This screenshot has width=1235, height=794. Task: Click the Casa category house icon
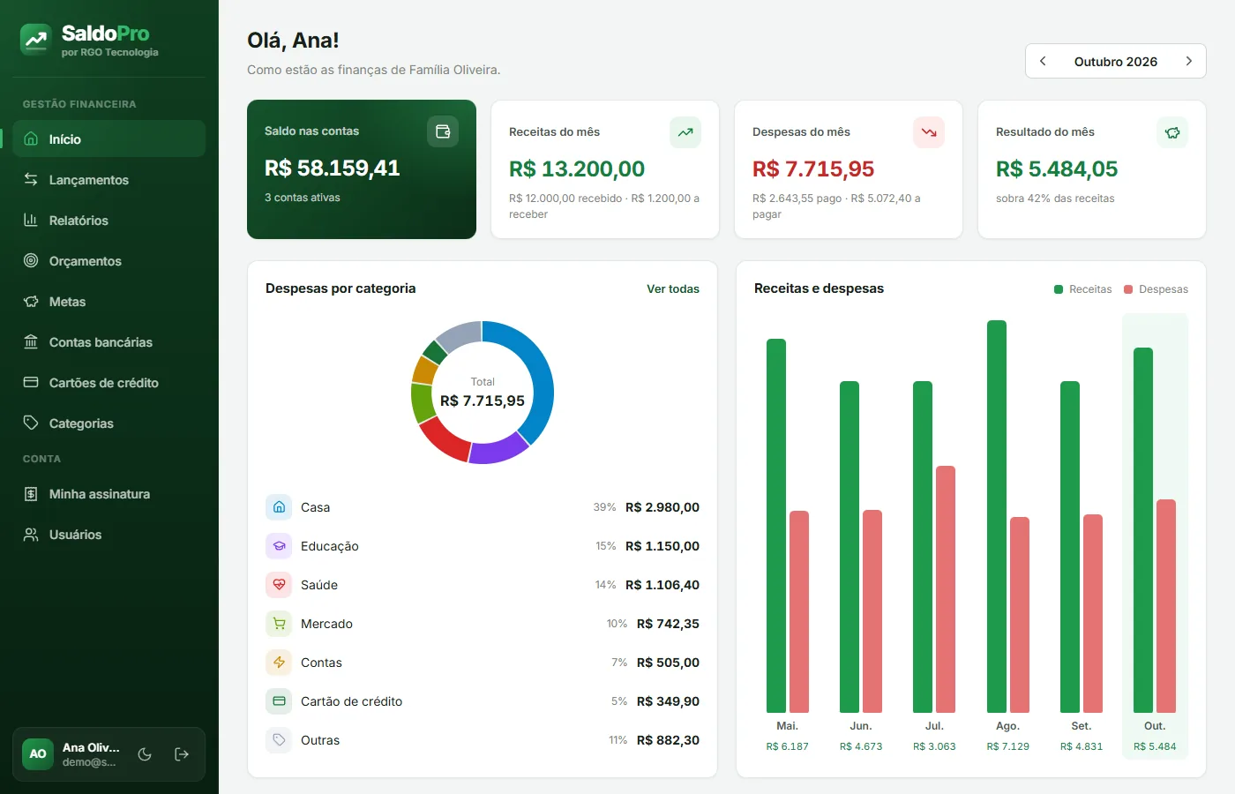[x=279, y=507]
